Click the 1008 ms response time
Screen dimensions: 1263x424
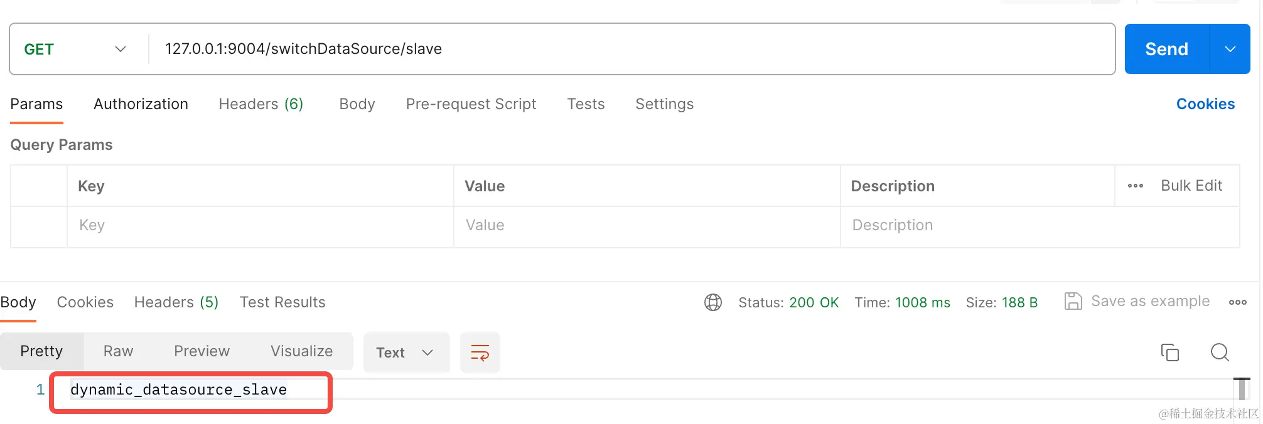point(922,302)
